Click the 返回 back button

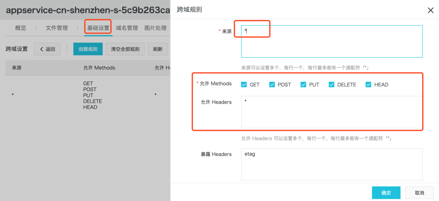pyautogui.click(x=47, y=49)
